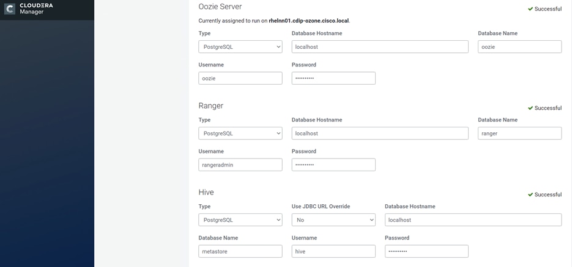Open Ranger database Type dropdown
The width and height of the screenshot is (572, 267).
(x=240, y=133)
